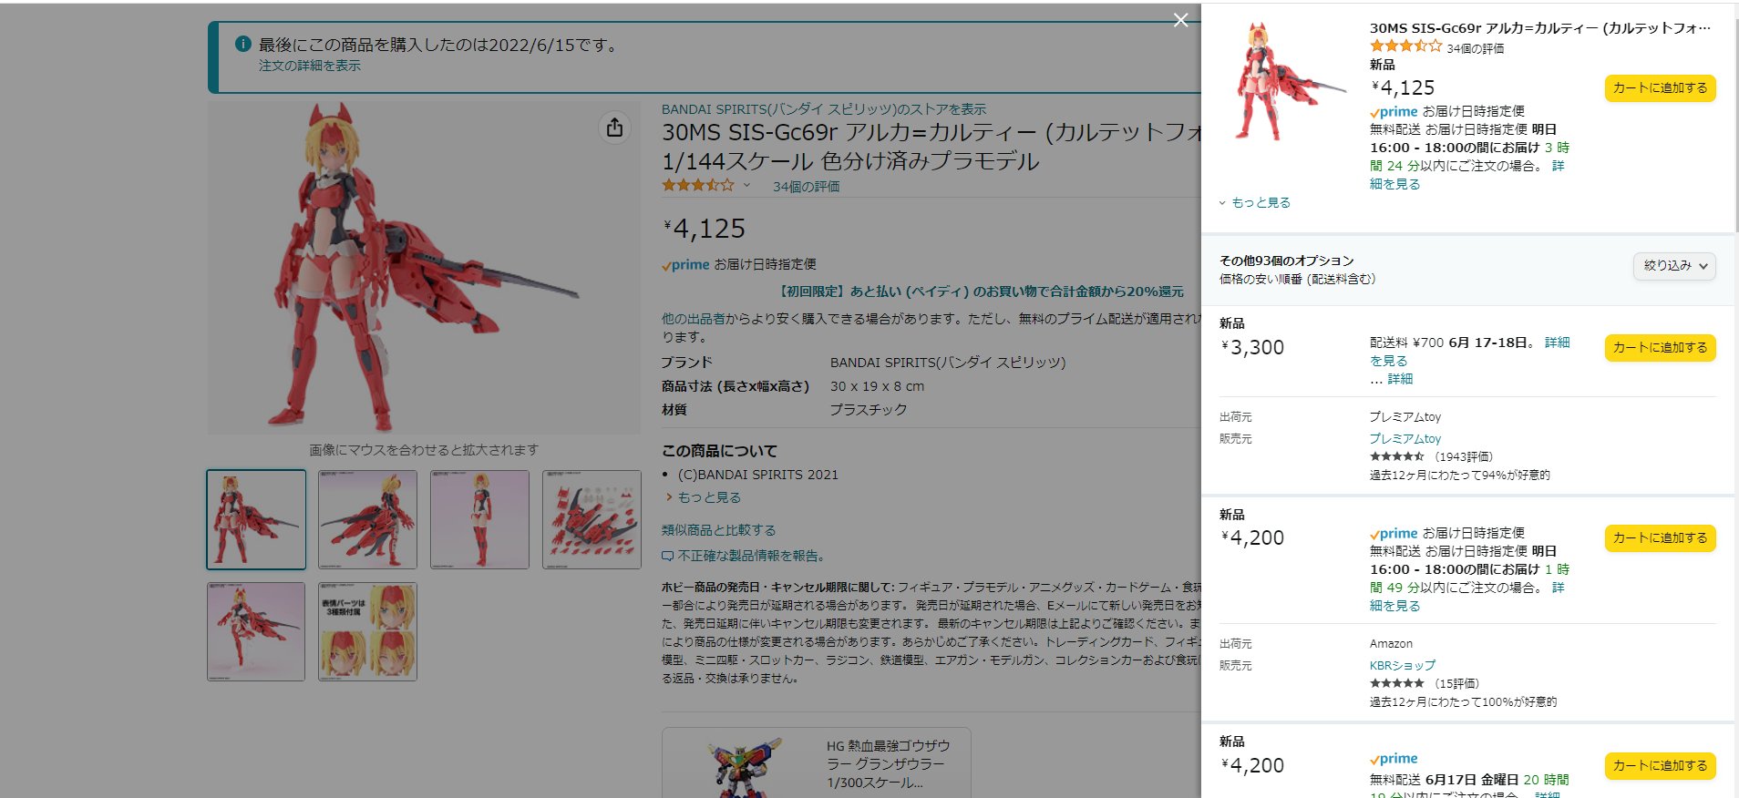Select the thumbnail showing three face parts
The width and height of the screenshot is (1739, 798).
coord(367,631)
